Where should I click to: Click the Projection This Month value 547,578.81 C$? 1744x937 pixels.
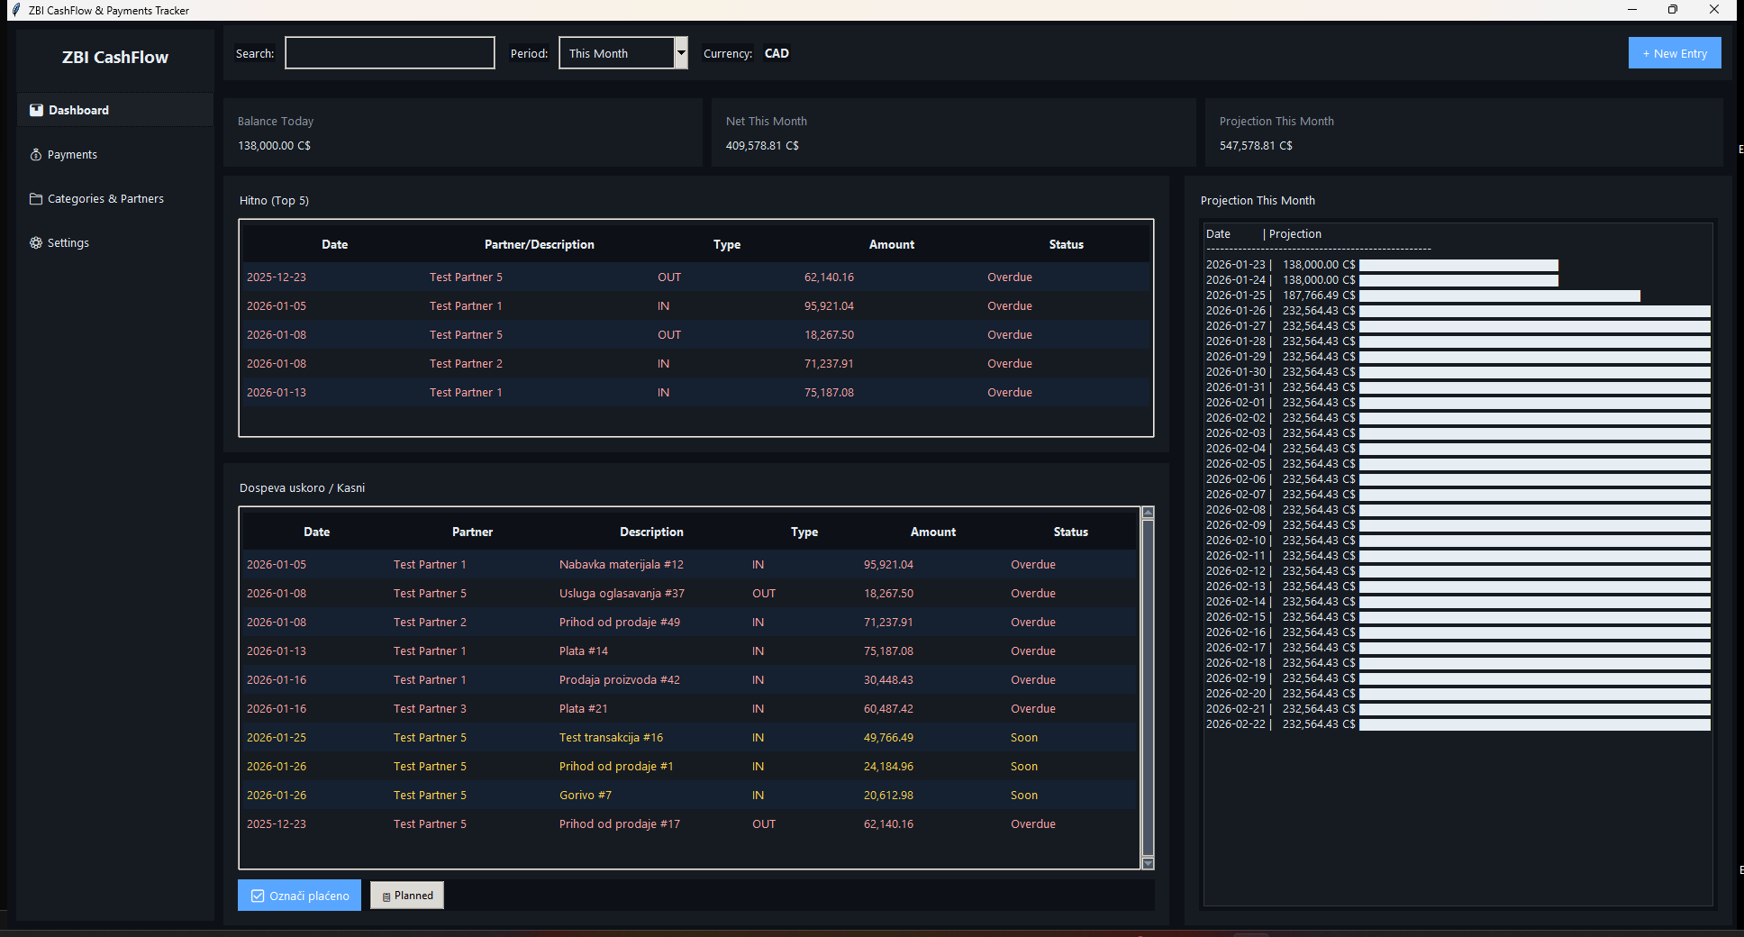(x=1256, y=145)
